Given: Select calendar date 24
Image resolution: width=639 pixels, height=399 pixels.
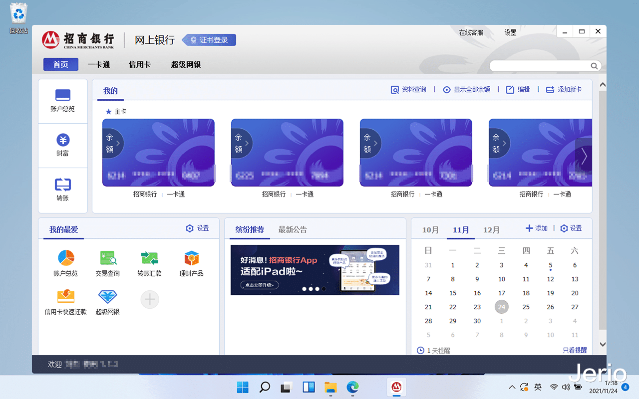Looking at the screenshot, I should [x=502, y=307].
